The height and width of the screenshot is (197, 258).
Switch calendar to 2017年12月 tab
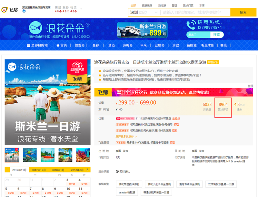39,170
